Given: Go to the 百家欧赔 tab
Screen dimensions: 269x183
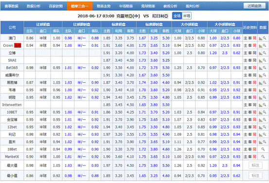Looking at the screenshot, I should pyautogui.click(x=56, y=6).
